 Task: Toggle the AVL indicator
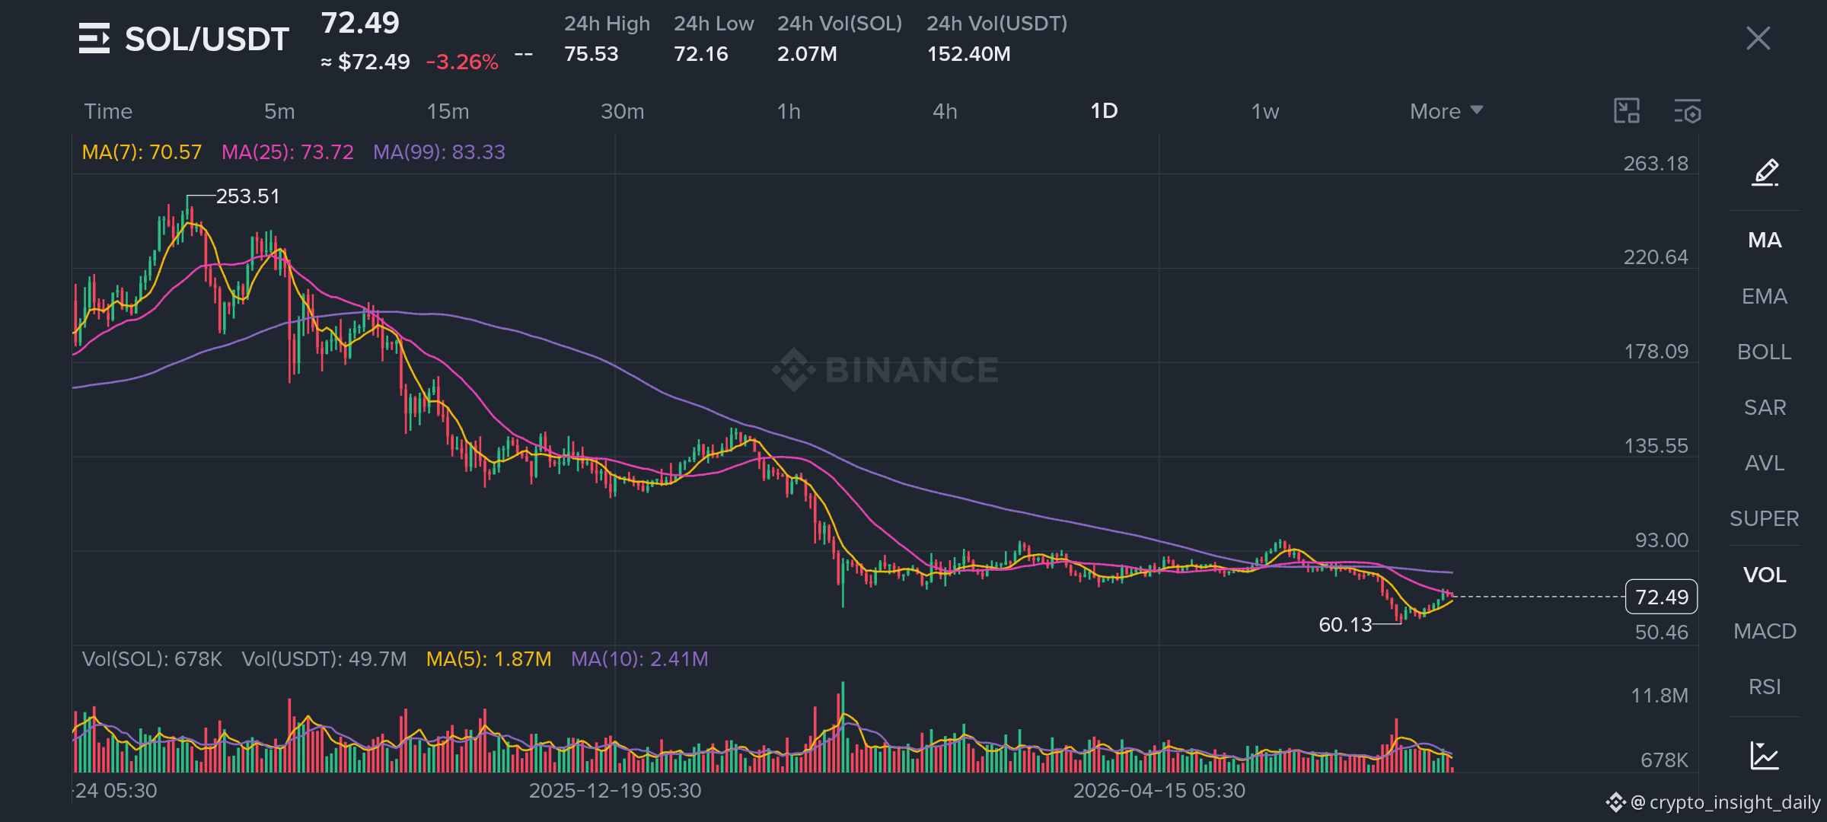(1765, 463)
